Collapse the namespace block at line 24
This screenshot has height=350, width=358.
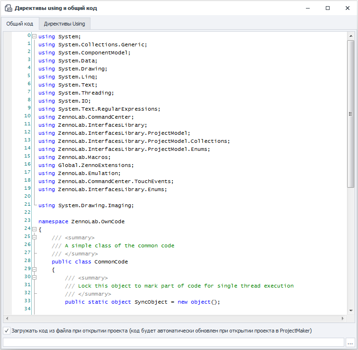click(34, 229)
